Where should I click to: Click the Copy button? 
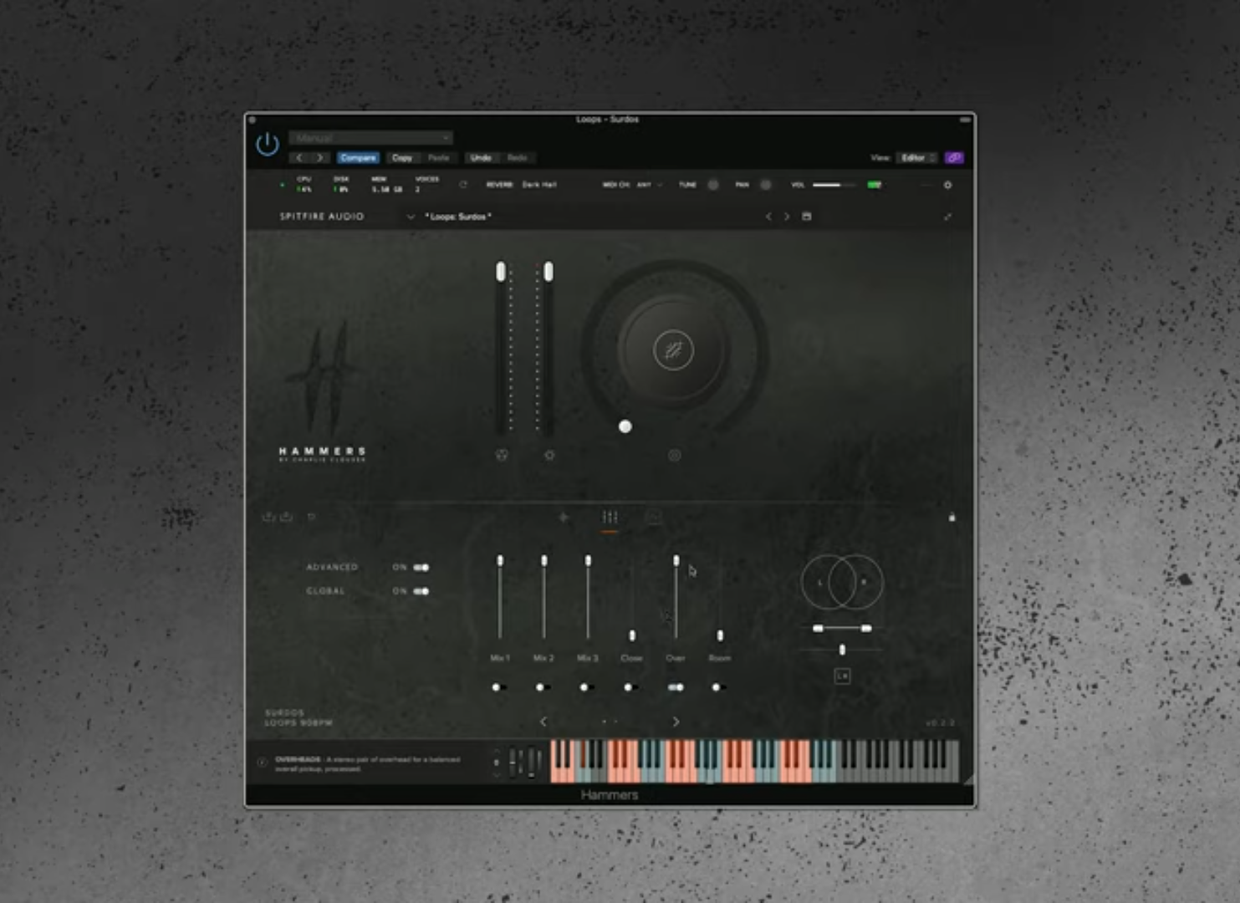pos(402,157)
